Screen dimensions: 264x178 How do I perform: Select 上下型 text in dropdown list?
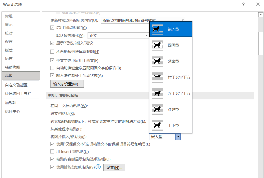[x=173, y=125]
